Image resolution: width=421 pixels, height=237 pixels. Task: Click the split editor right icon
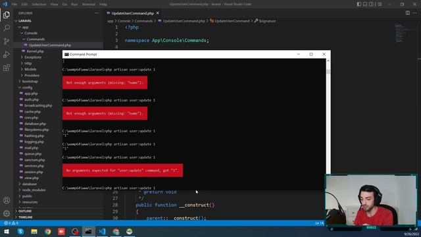pyautogui.click(x=408, y=13)
